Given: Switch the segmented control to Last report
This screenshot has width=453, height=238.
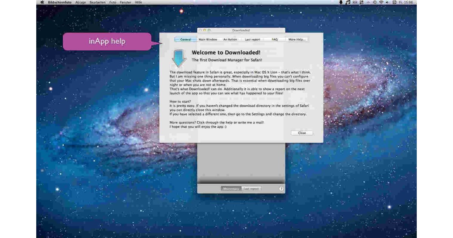Looking at the screenshot, I should click(251, 189).
